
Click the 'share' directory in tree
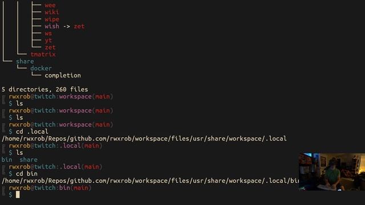click(25, 61)
